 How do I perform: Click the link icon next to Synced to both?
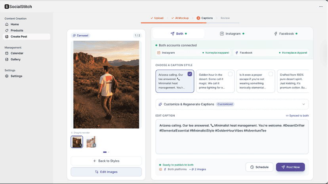click(x=287, y=116)
